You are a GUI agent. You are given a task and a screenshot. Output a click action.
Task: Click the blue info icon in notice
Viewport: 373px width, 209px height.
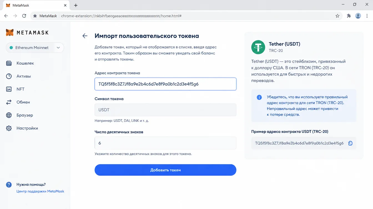click(x=259, y=97)
